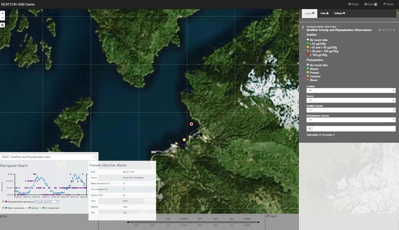Click the layer search text field
Screen dimensions: 399x230
tap(354, 129)
